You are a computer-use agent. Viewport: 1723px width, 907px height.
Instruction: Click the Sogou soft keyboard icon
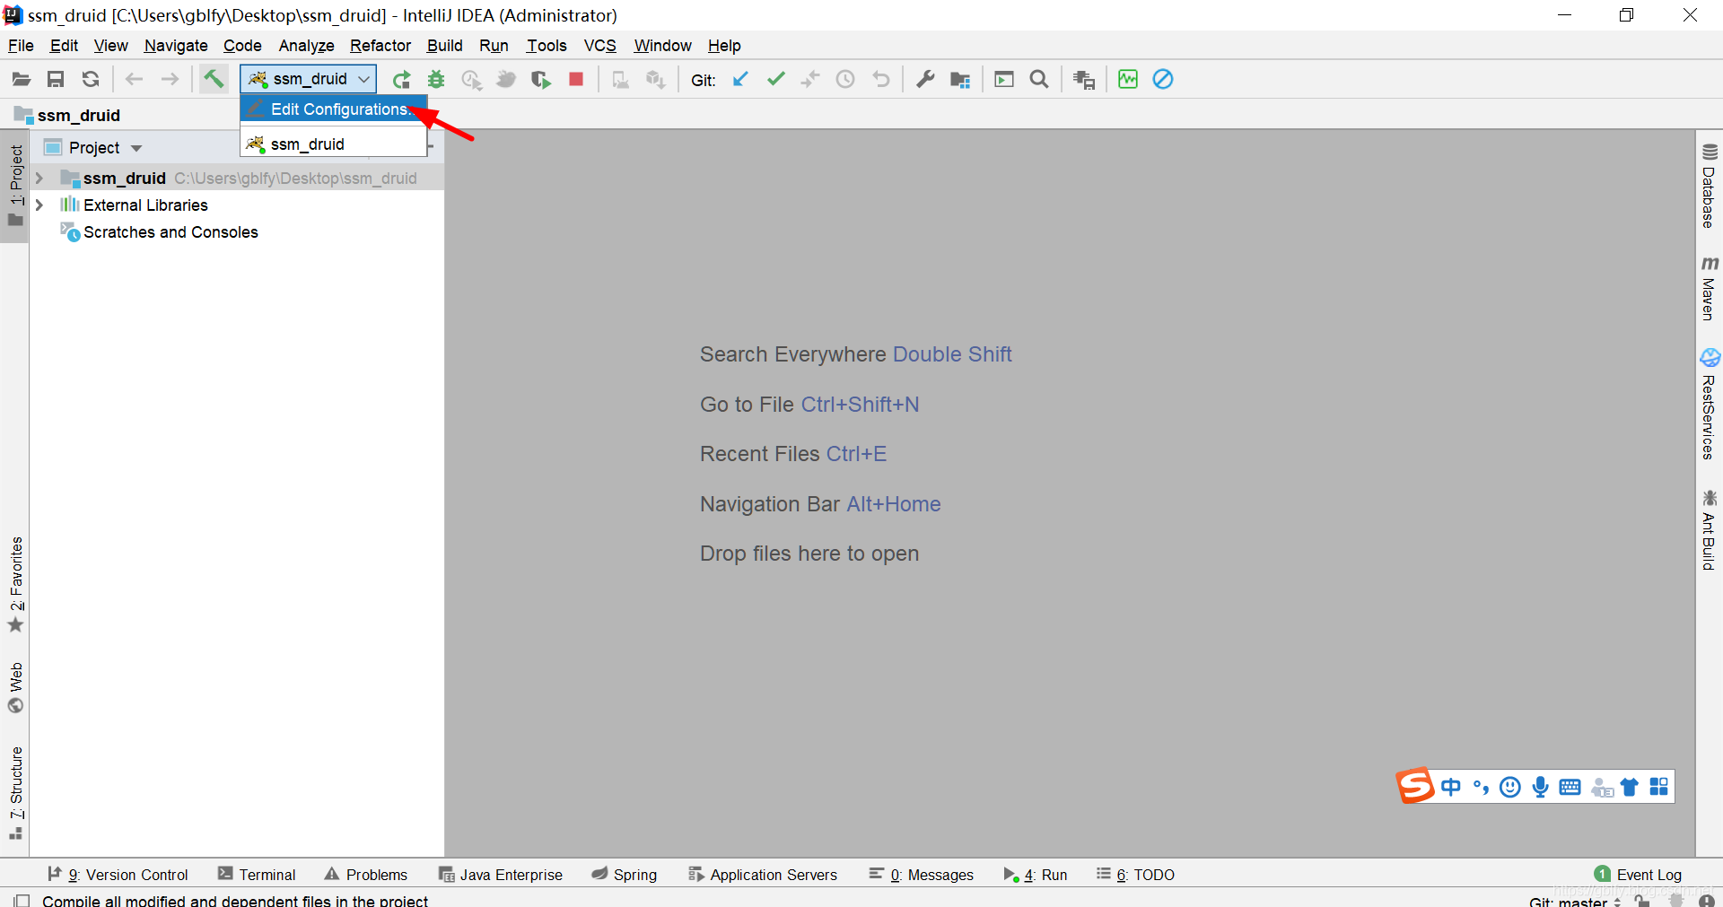[1570, 787]
